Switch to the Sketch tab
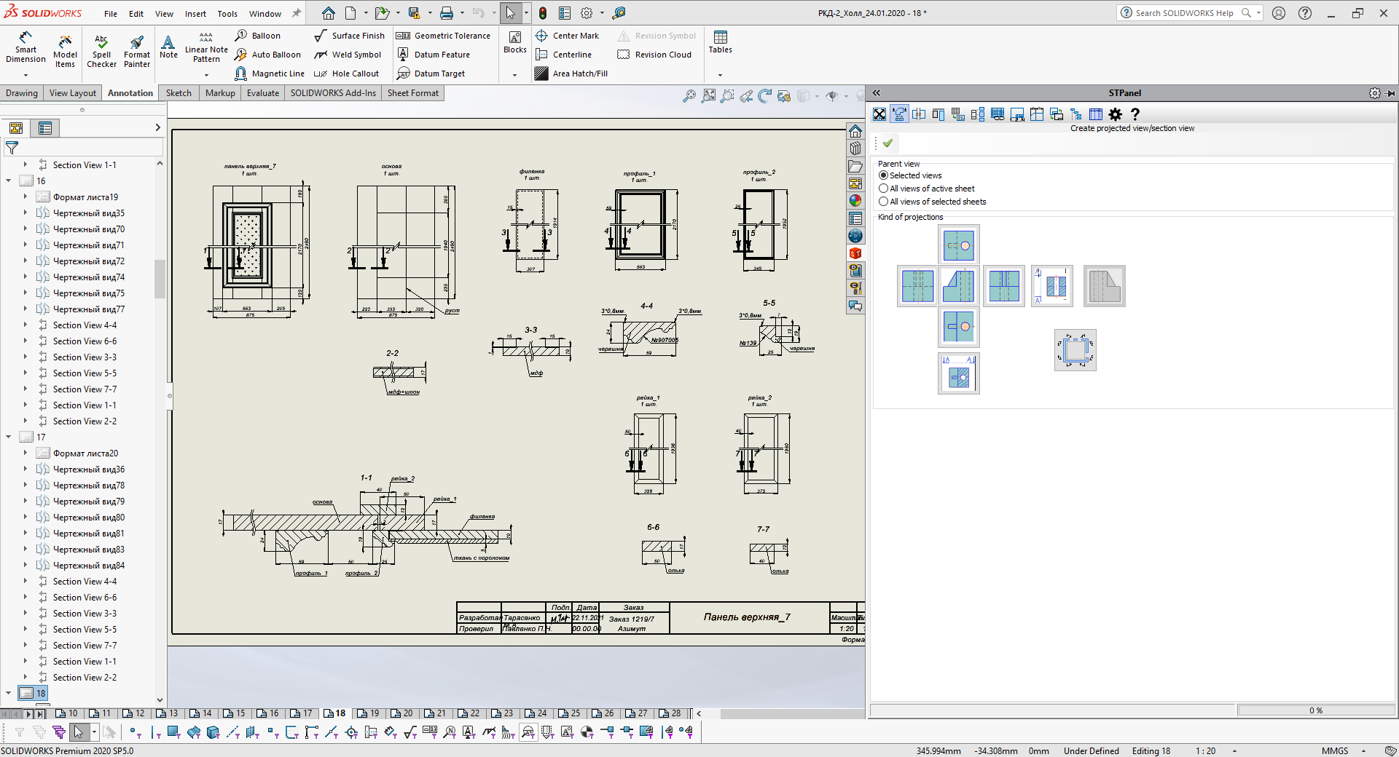 [179, 93]
